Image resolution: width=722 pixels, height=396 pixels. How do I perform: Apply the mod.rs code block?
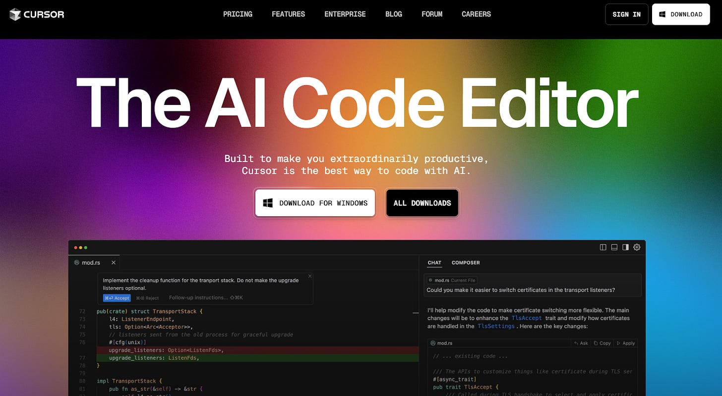click(625, 343)
